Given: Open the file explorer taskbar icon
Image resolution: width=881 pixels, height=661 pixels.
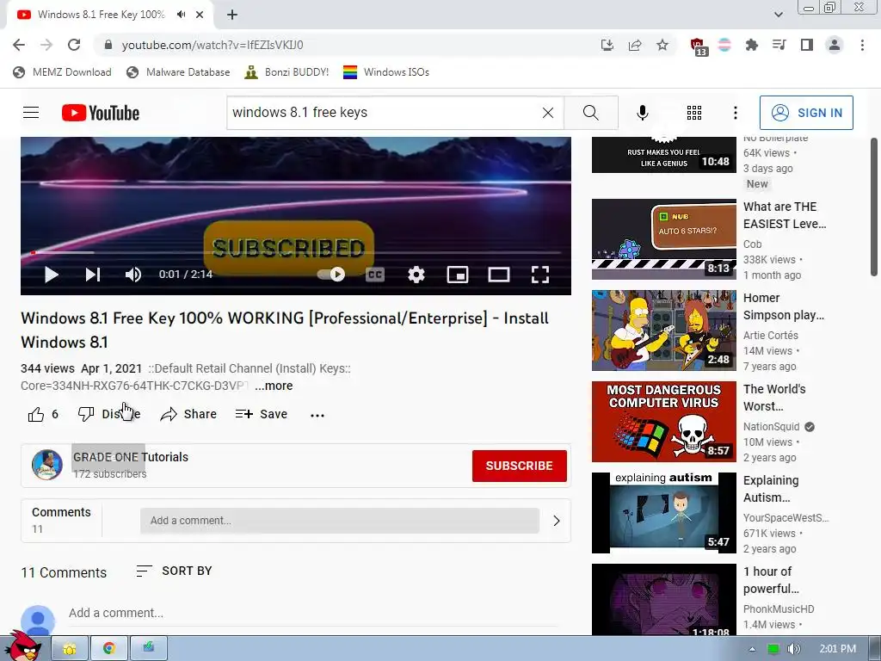Looking at the screenshot, I should point(70,648).
